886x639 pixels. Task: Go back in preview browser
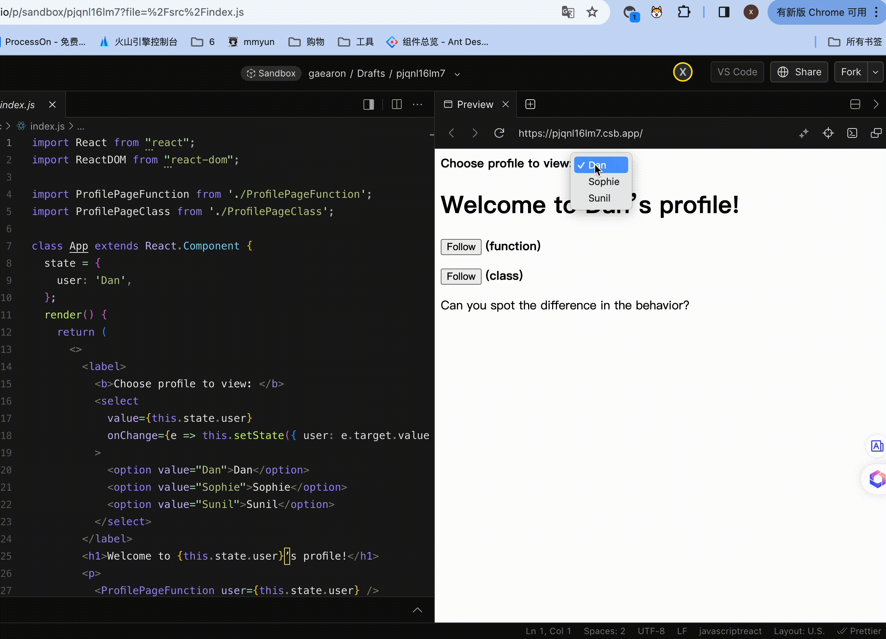pos(452,133)
